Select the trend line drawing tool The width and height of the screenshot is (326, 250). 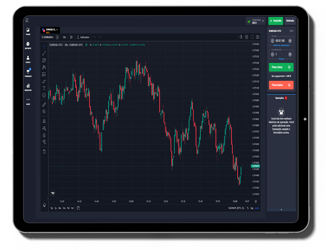click(x=44, y=53)
